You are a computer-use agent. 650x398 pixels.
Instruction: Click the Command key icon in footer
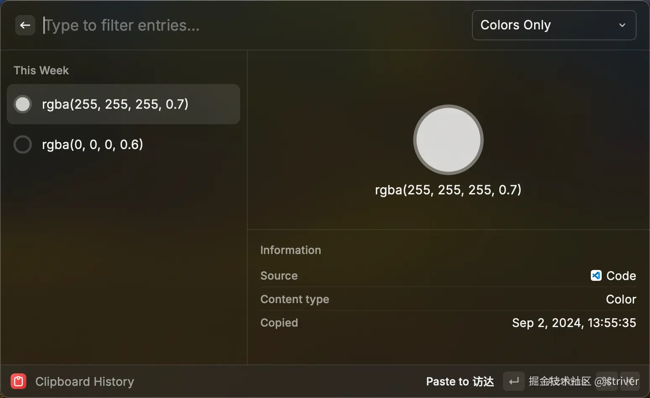(x=607, y=381)
